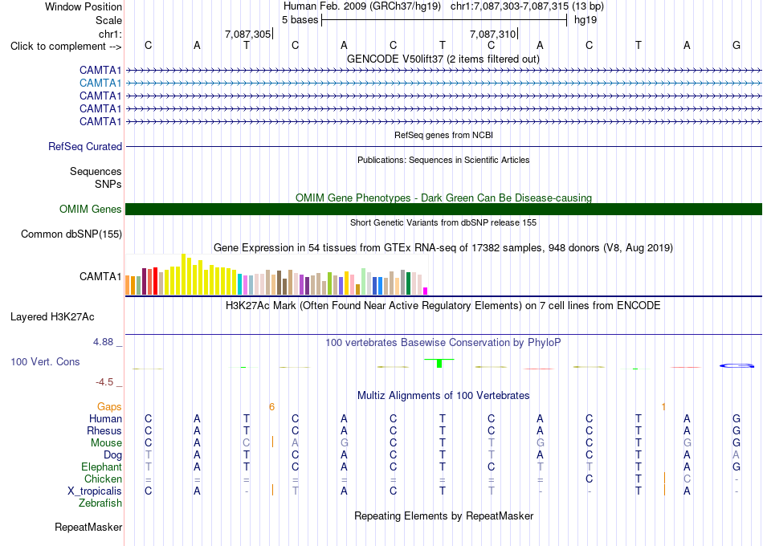Click the magenta bar in the GTEx chart
Screen dimensions: 763x546
pos(425,291)
